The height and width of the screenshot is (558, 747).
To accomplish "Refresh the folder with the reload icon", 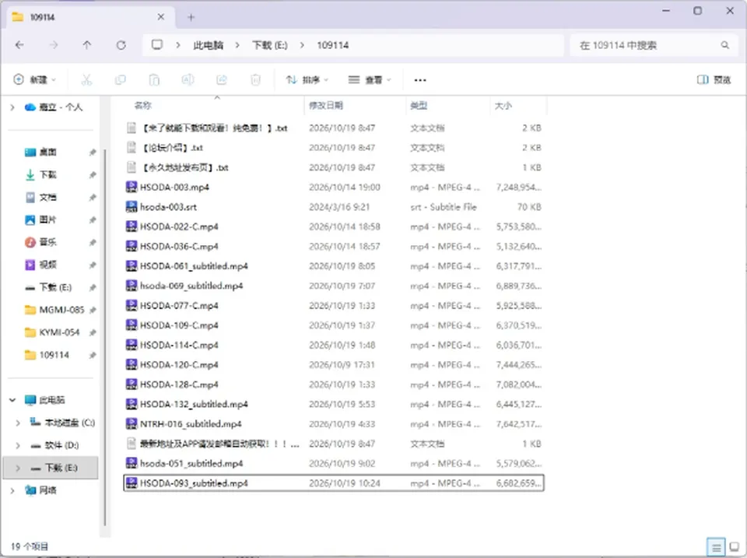I will [x=121, y=45].
